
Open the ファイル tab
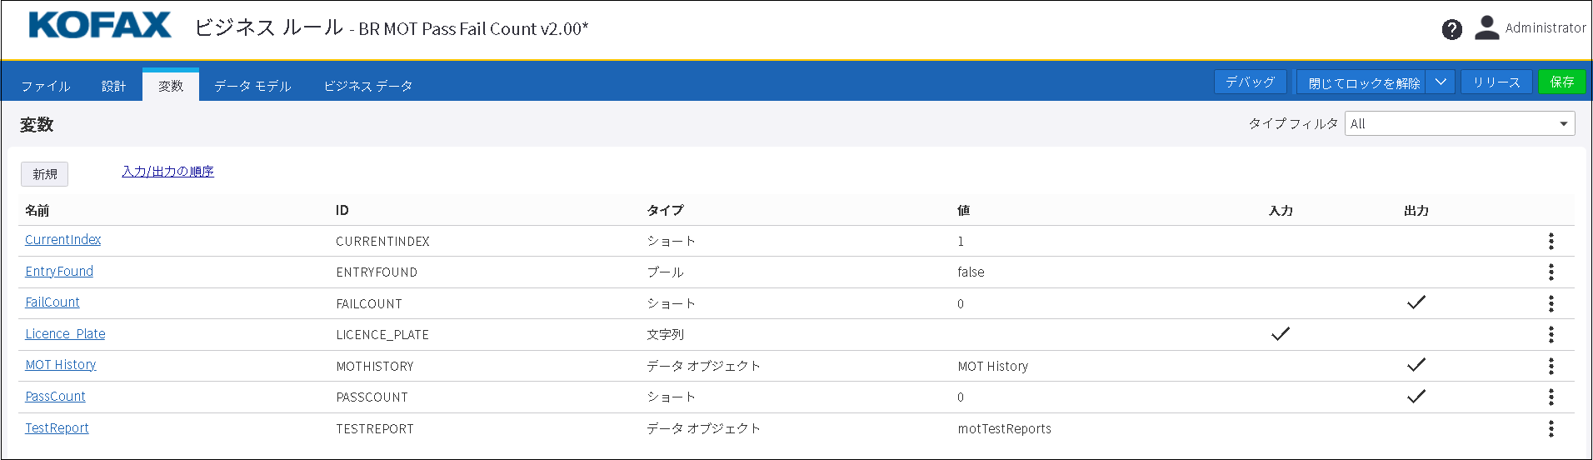coord(46,86)
